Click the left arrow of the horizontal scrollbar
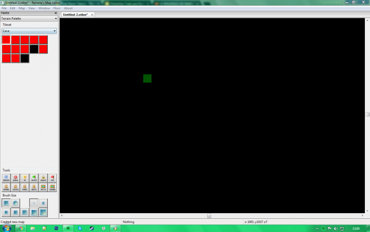 pyautogui.click(x=62, y=215)
